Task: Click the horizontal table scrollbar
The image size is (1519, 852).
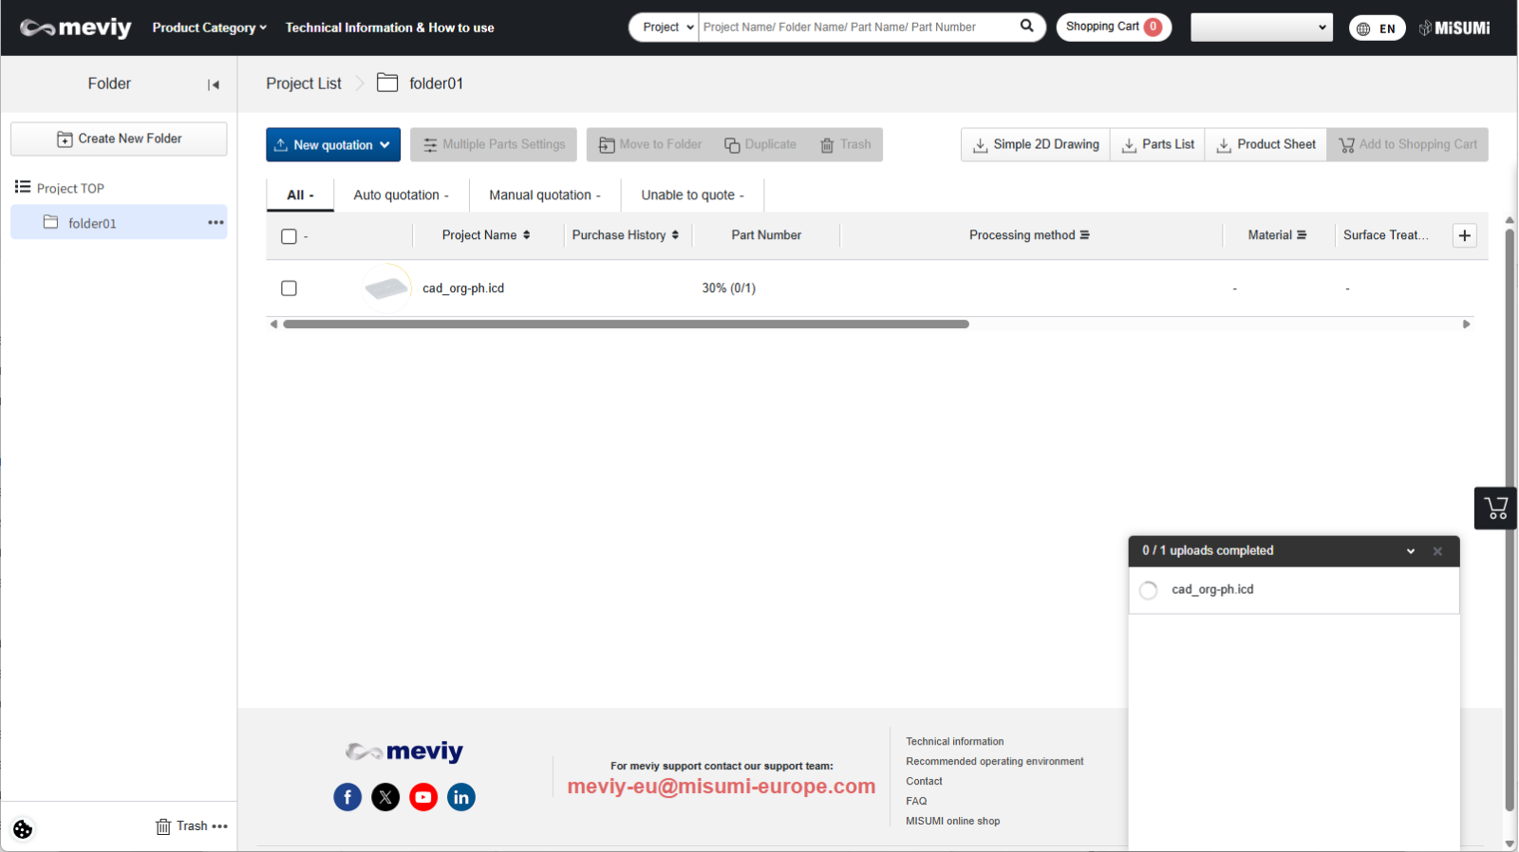Action: 626,324
